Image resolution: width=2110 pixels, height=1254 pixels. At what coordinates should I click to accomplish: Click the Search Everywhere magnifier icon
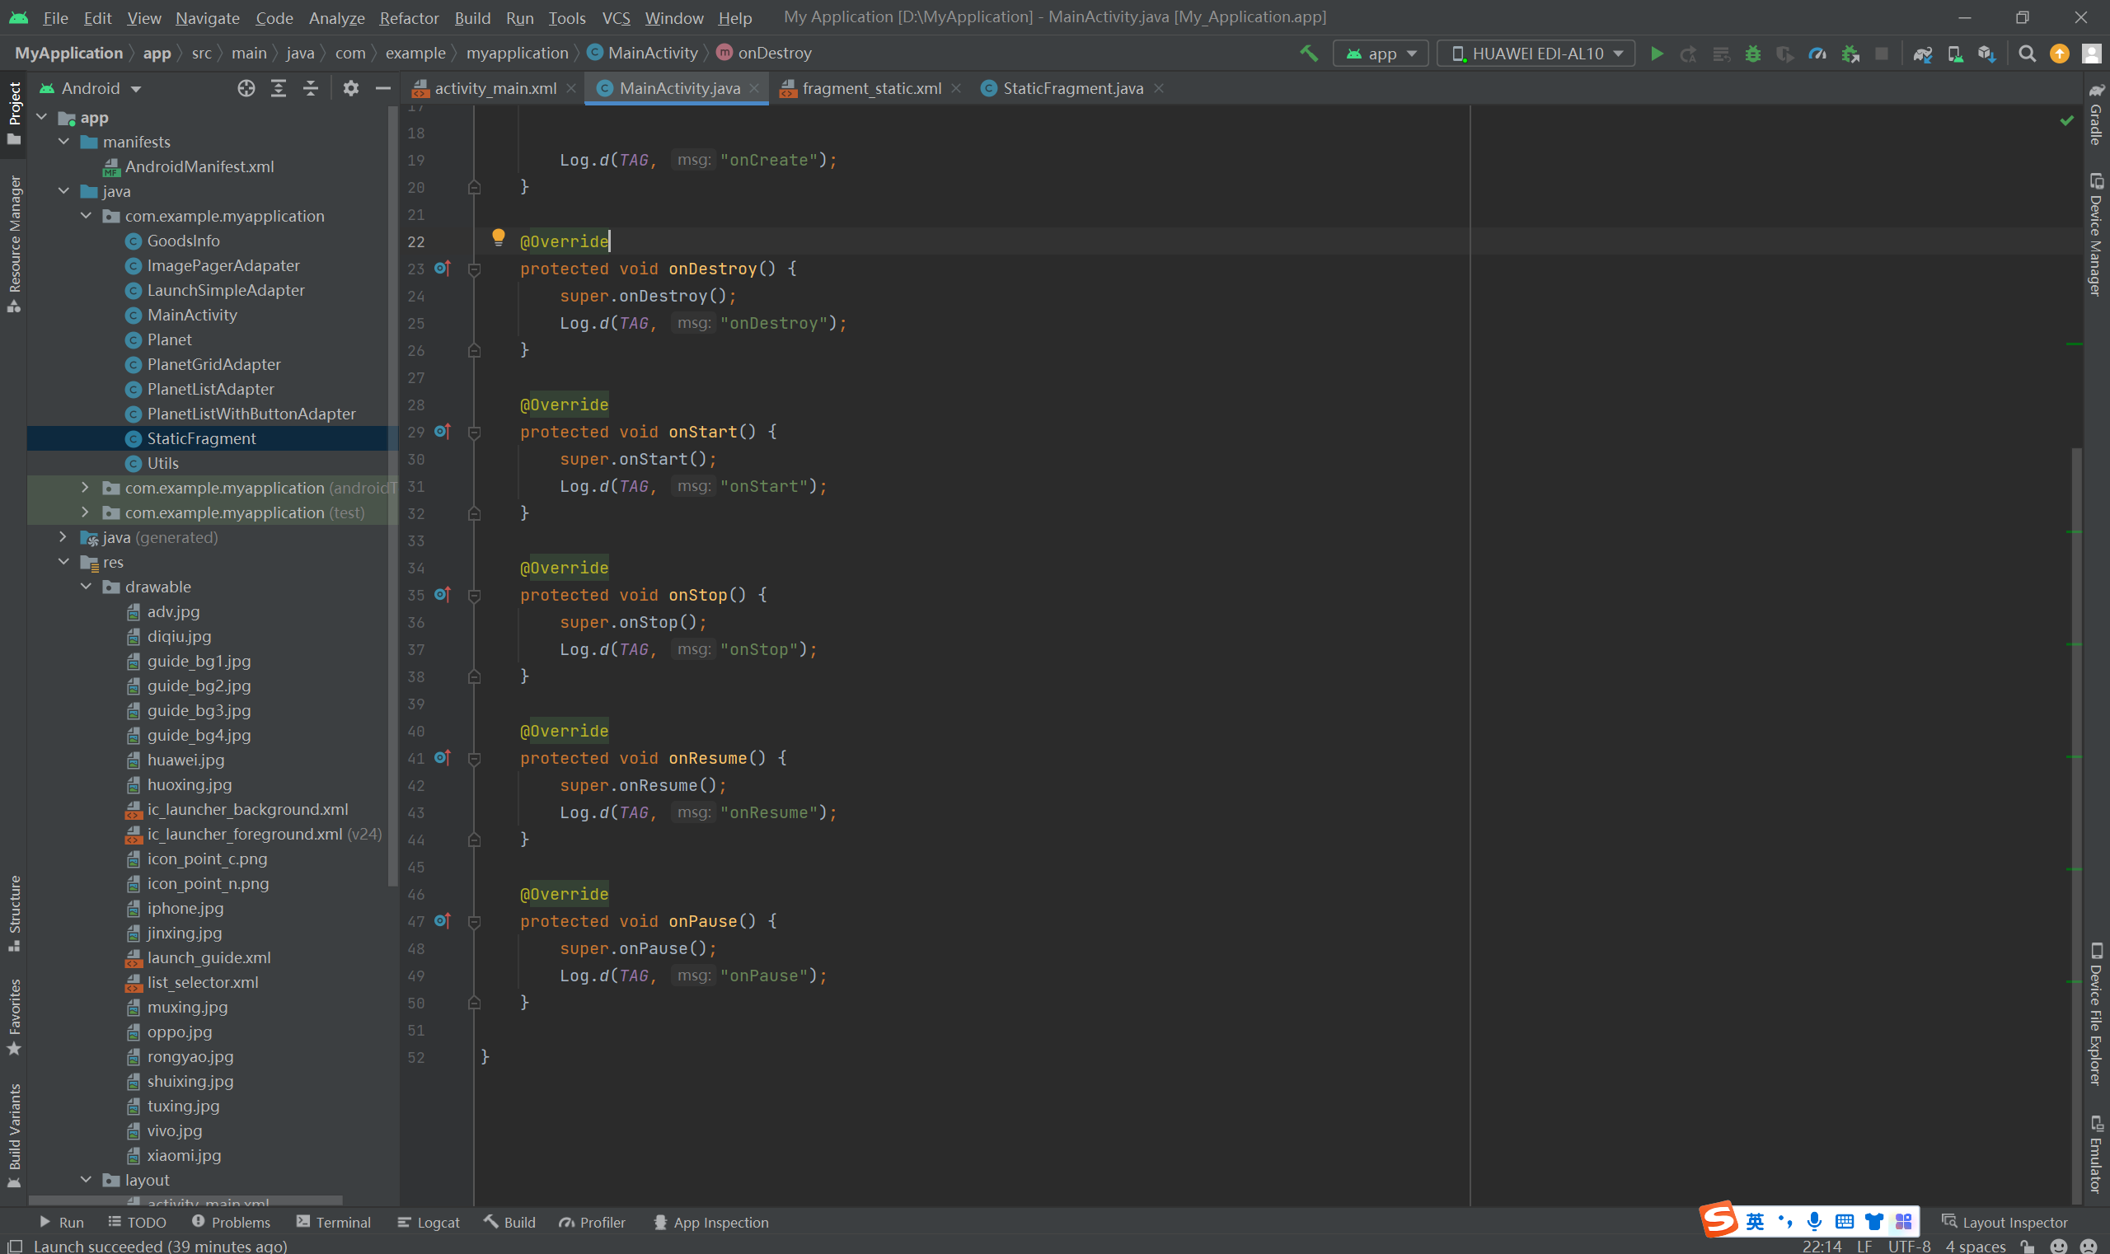click(x=2026, y=54)
